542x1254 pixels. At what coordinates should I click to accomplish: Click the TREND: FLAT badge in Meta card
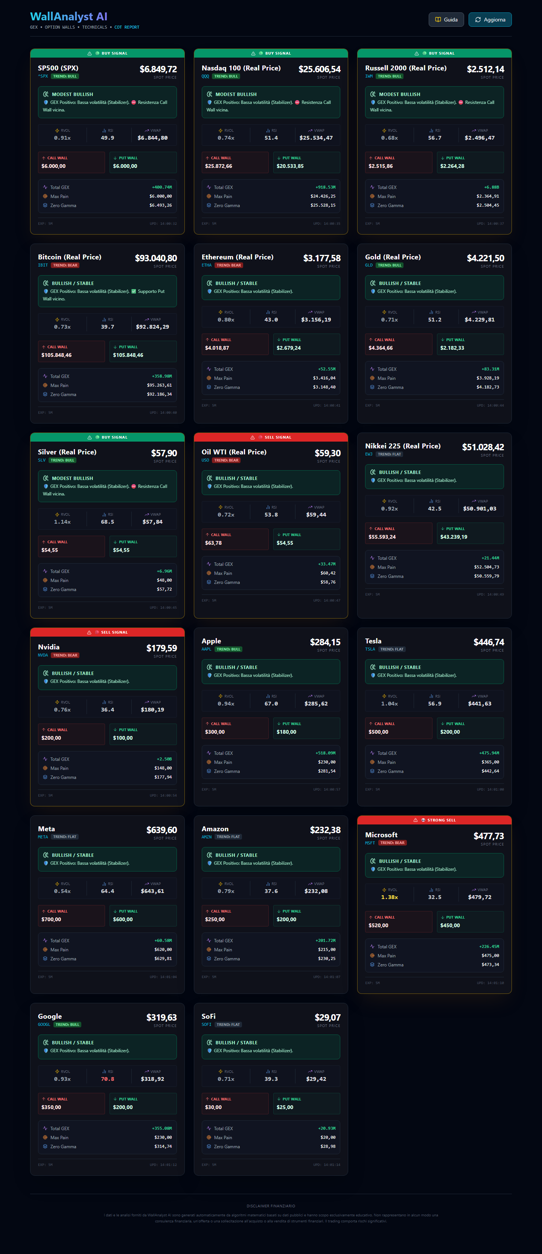[65, 837]
